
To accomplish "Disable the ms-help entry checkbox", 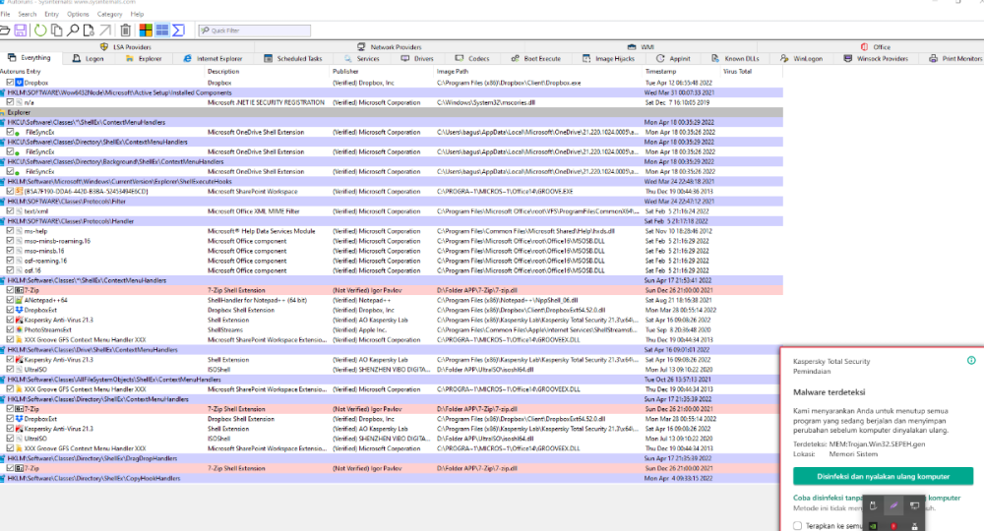I will pyautogui.click(x=10, y=231).
